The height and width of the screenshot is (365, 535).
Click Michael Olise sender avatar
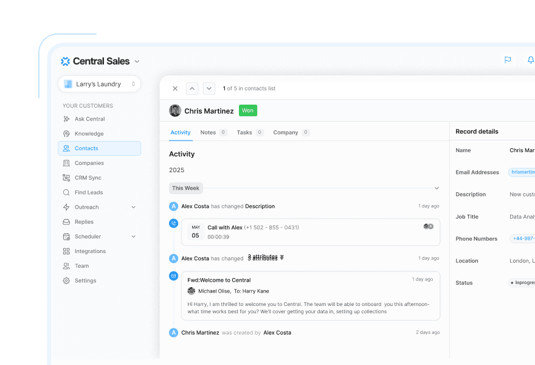click(192, 291)
